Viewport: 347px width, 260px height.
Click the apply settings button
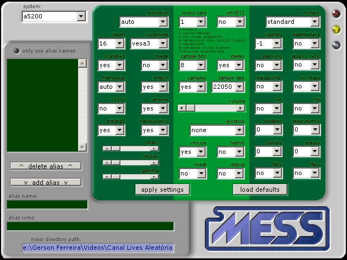(163, 190)
